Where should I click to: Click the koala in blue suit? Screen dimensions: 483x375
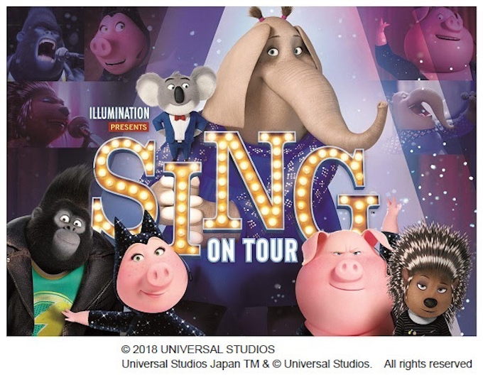tap(176, 111)
